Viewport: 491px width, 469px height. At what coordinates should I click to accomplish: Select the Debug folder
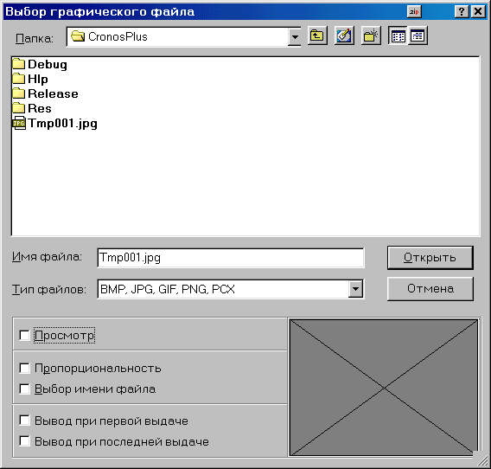pos(40,64)
